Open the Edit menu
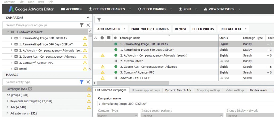Screen dimensions: 276x119 pyautogui.click(x=21, y=2)
